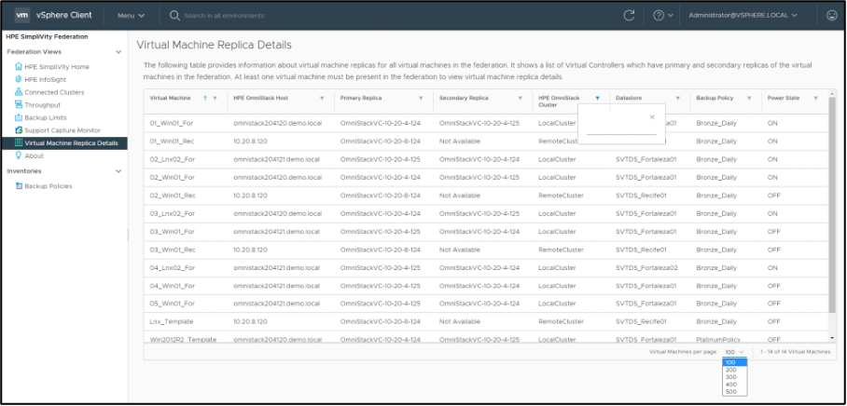Click the vm logo icon

pos(21,15)
